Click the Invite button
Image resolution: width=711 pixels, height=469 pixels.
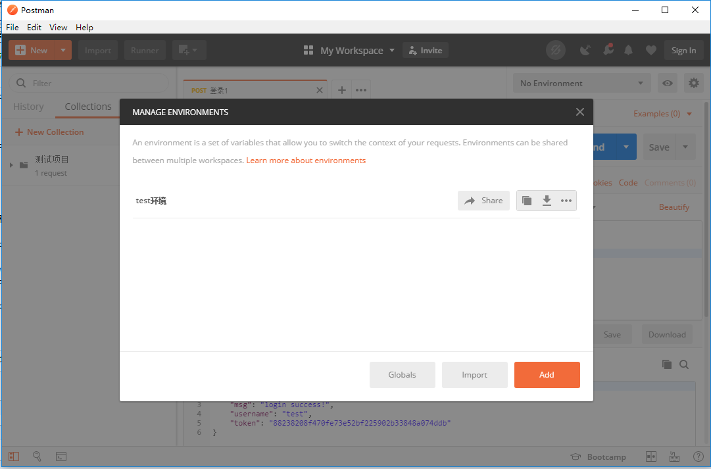[426, 51]
